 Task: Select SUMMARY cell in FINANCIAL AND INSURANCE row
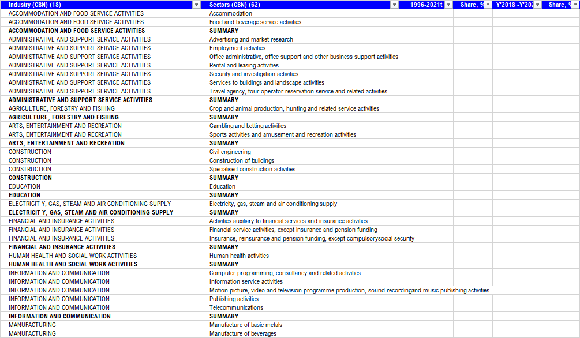(x=300, y=247)
